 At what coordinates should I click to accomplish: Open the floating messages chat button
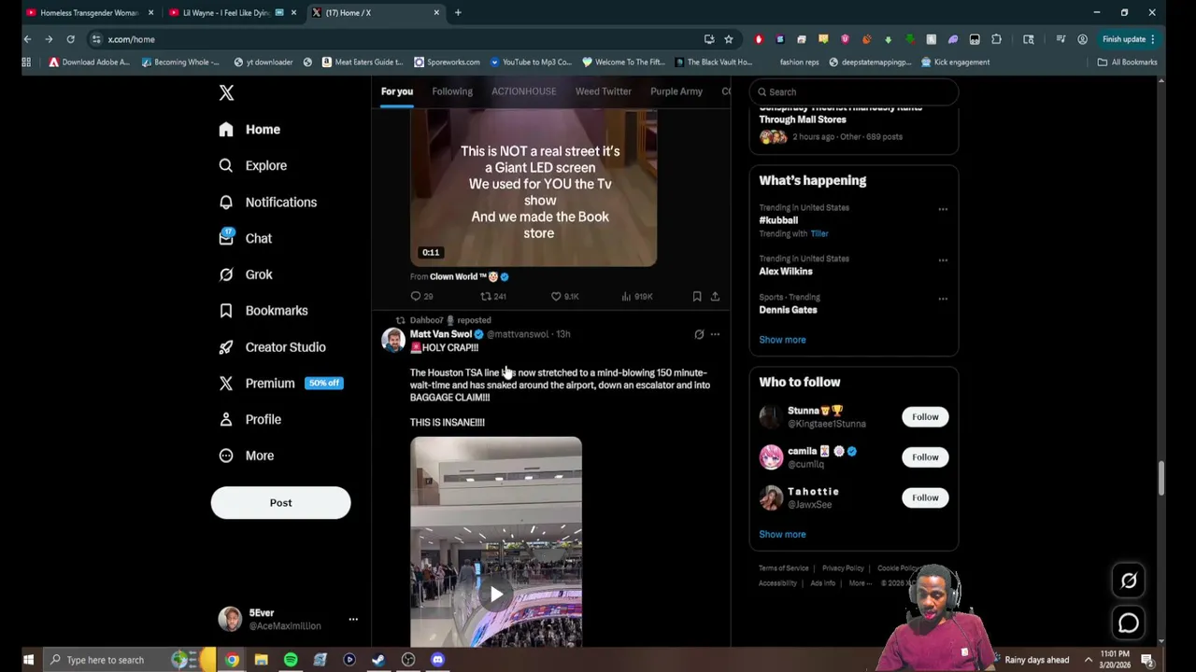click(1129, 623)
